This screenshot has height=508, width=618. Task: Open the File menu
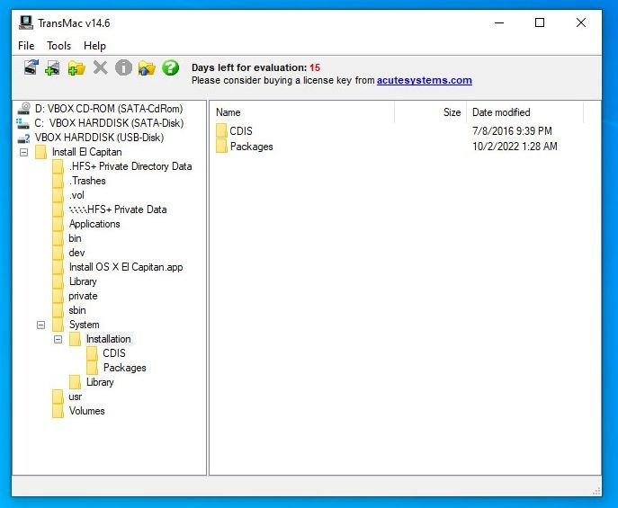pyautogui.click(x=26, y=46)
